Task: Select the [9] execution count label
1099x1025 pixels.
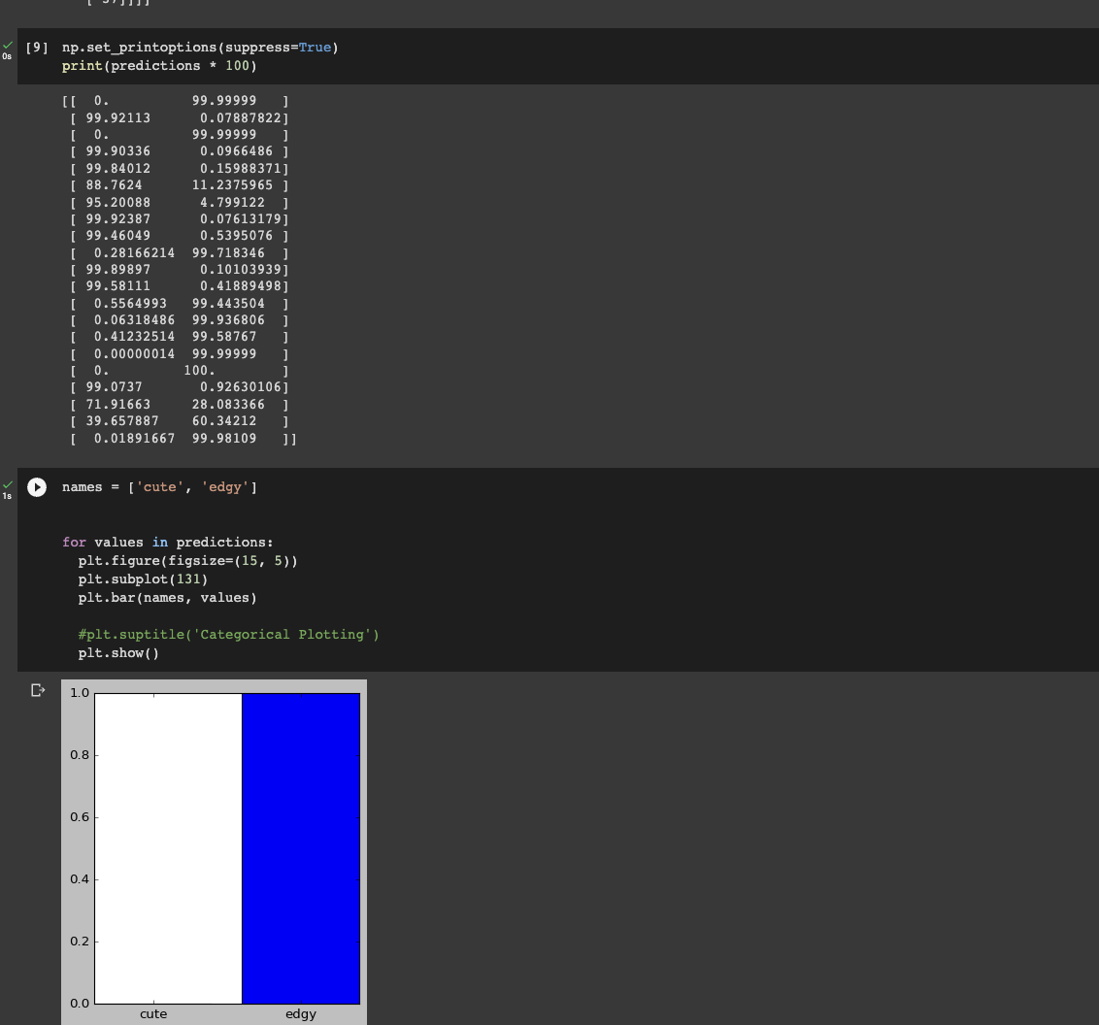Action: [x=37, y=48]
